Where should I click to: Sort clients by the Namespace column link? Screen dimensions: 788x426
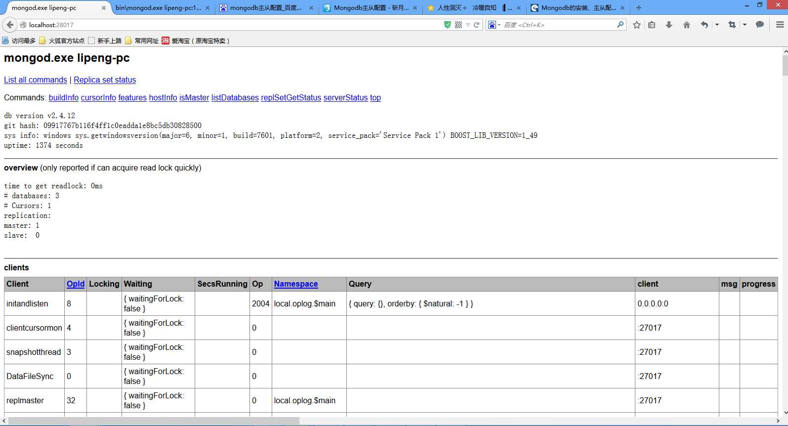click(x=296, y=284)
